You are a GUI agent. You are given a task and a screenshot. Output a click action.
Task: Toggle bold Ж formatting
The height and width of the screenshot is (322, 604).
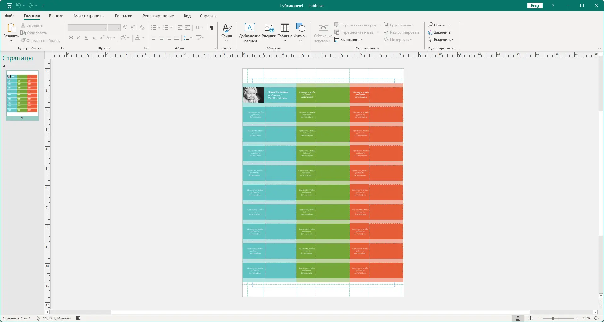tap(71, 38)
